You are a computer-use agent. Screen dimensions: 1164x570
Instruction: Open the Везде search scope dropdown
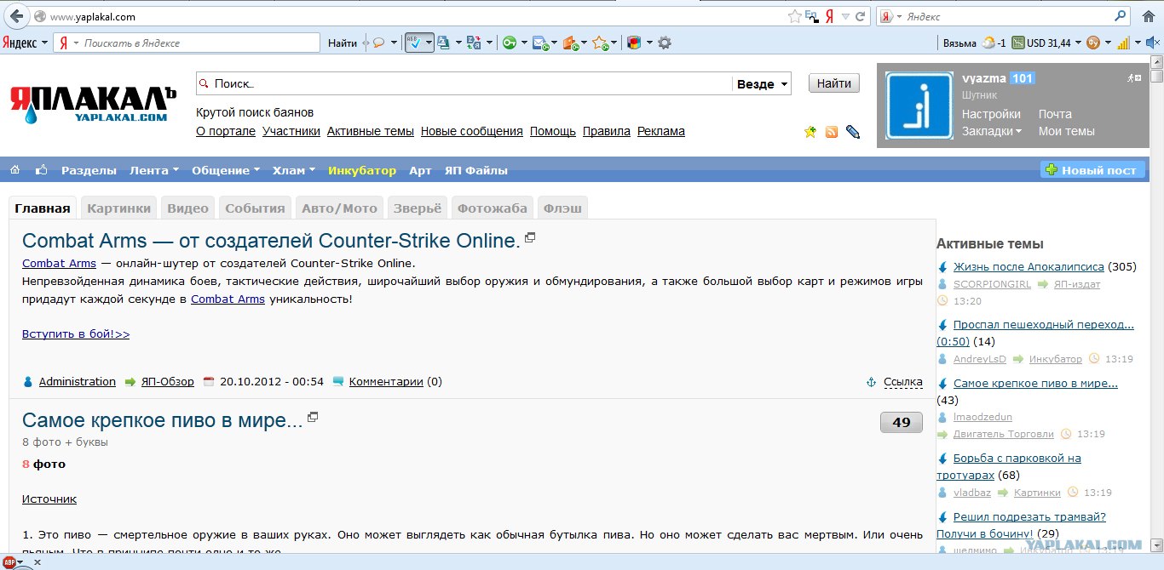point(762,83)
